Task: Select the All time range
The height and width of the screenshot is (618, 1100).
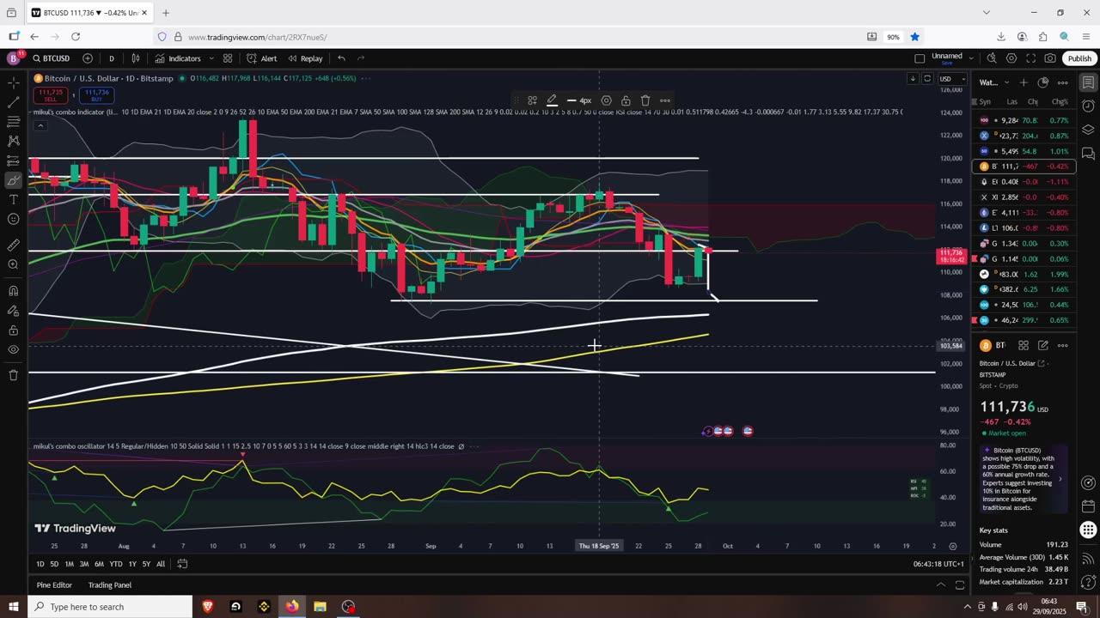Action: pos(161,564)
